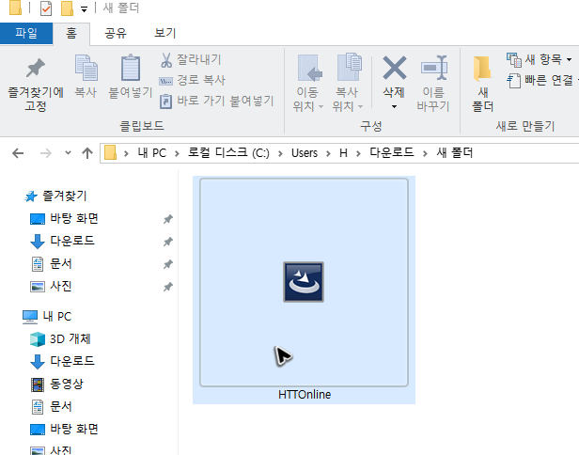Click 경로 복사 button
579x455 pixels.
(192, 80)
